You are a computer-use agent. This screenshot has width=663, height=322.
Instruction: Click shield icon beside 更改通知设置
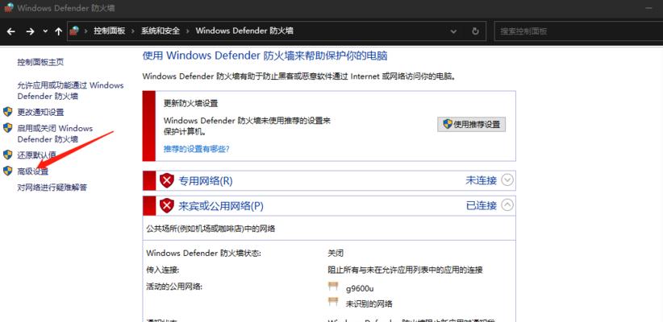[x=7, y=112]
